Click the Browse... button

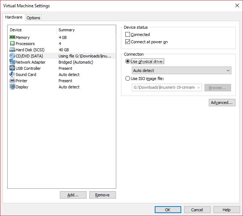[x=218, y=88]
